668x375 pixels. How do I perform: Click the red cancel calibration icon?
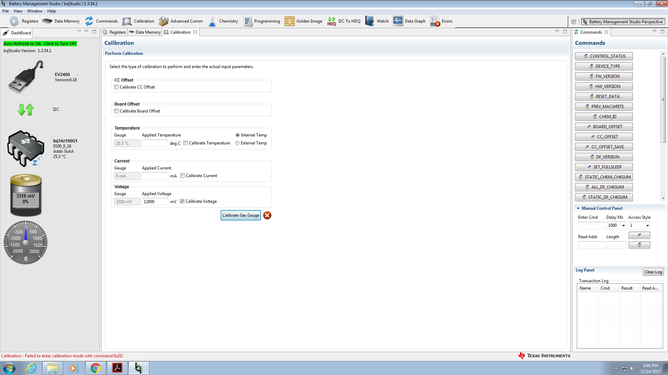(x=267, y=216)
